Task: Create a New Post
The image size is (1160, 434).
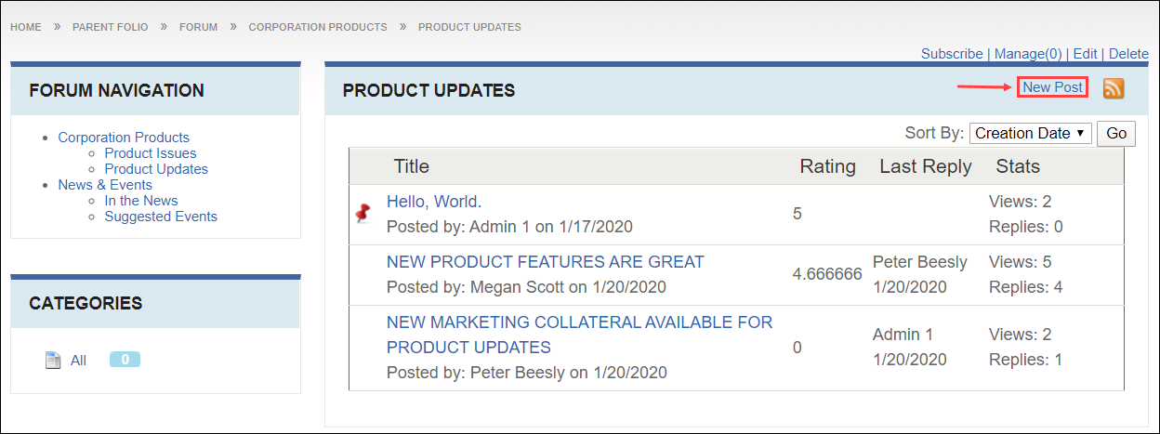Action: coord(1053,86)
